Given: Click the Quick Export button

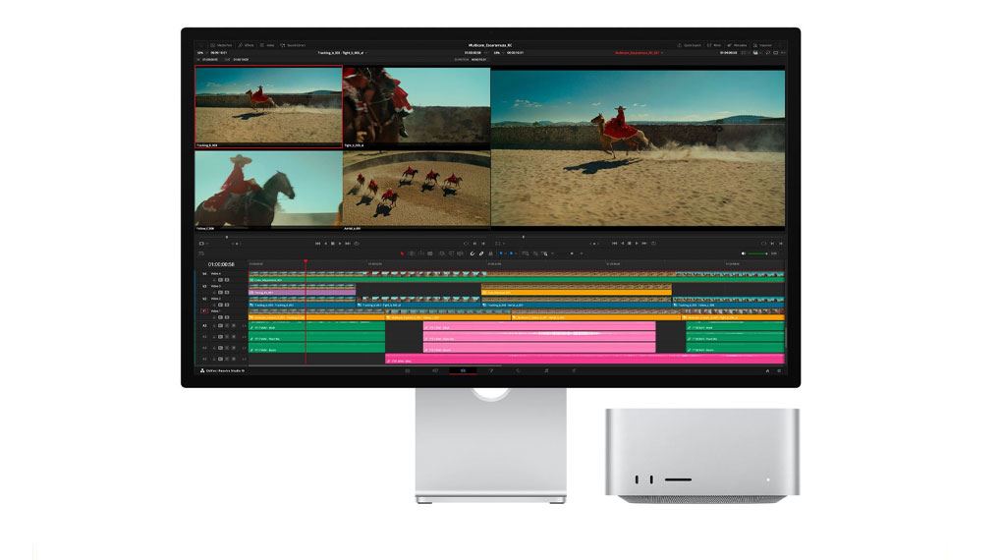Looking at the screenshot, I should pos(690,45).
